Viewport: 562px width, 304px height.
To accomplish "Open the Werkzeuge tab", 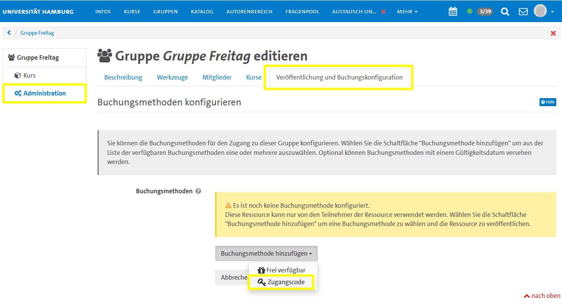I will [172, 77].
